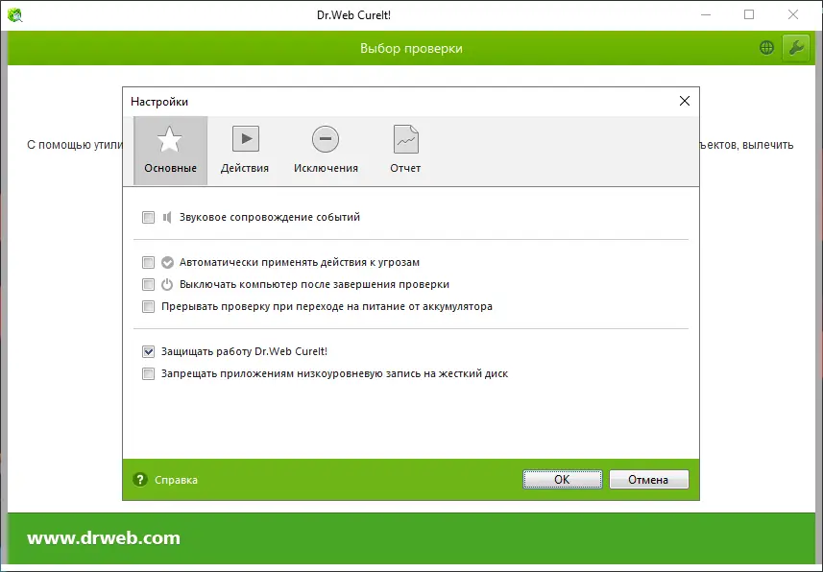Switch to the Действия tab
The height and width of the screenshot is (572, 823).
coord(245,150)
